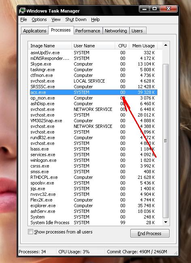191x263 pixels.
Task: Select the smss.exe process
Action: click(93, 172)
